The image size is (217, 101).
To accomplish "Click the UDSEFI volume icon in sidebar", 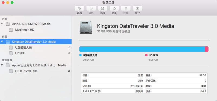I will [x=11, y=53].
